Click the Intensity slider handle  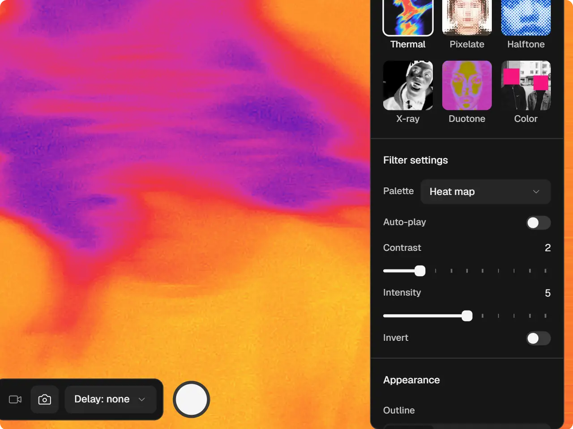[467, 316]
